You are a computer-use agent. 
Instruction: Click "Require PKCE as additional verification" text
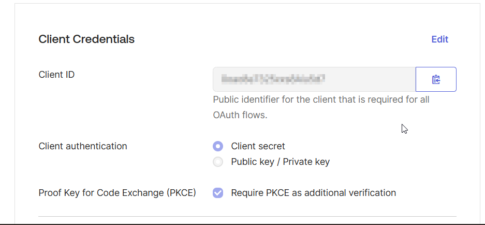[x=313, y=193]
